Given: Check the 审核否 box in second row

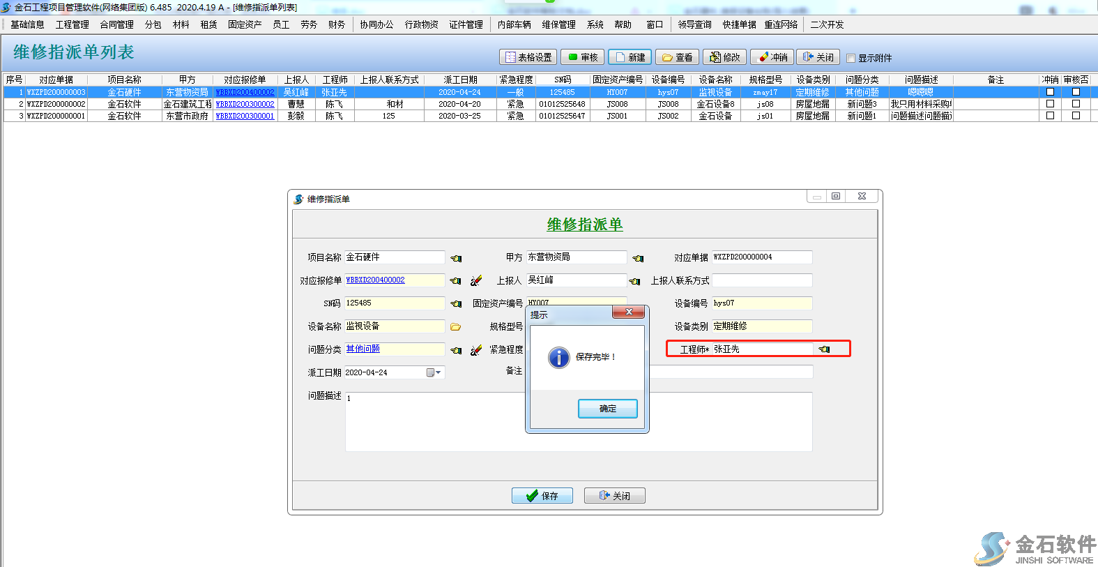Looking at the screenshot, I should [x=1076, y=104].
